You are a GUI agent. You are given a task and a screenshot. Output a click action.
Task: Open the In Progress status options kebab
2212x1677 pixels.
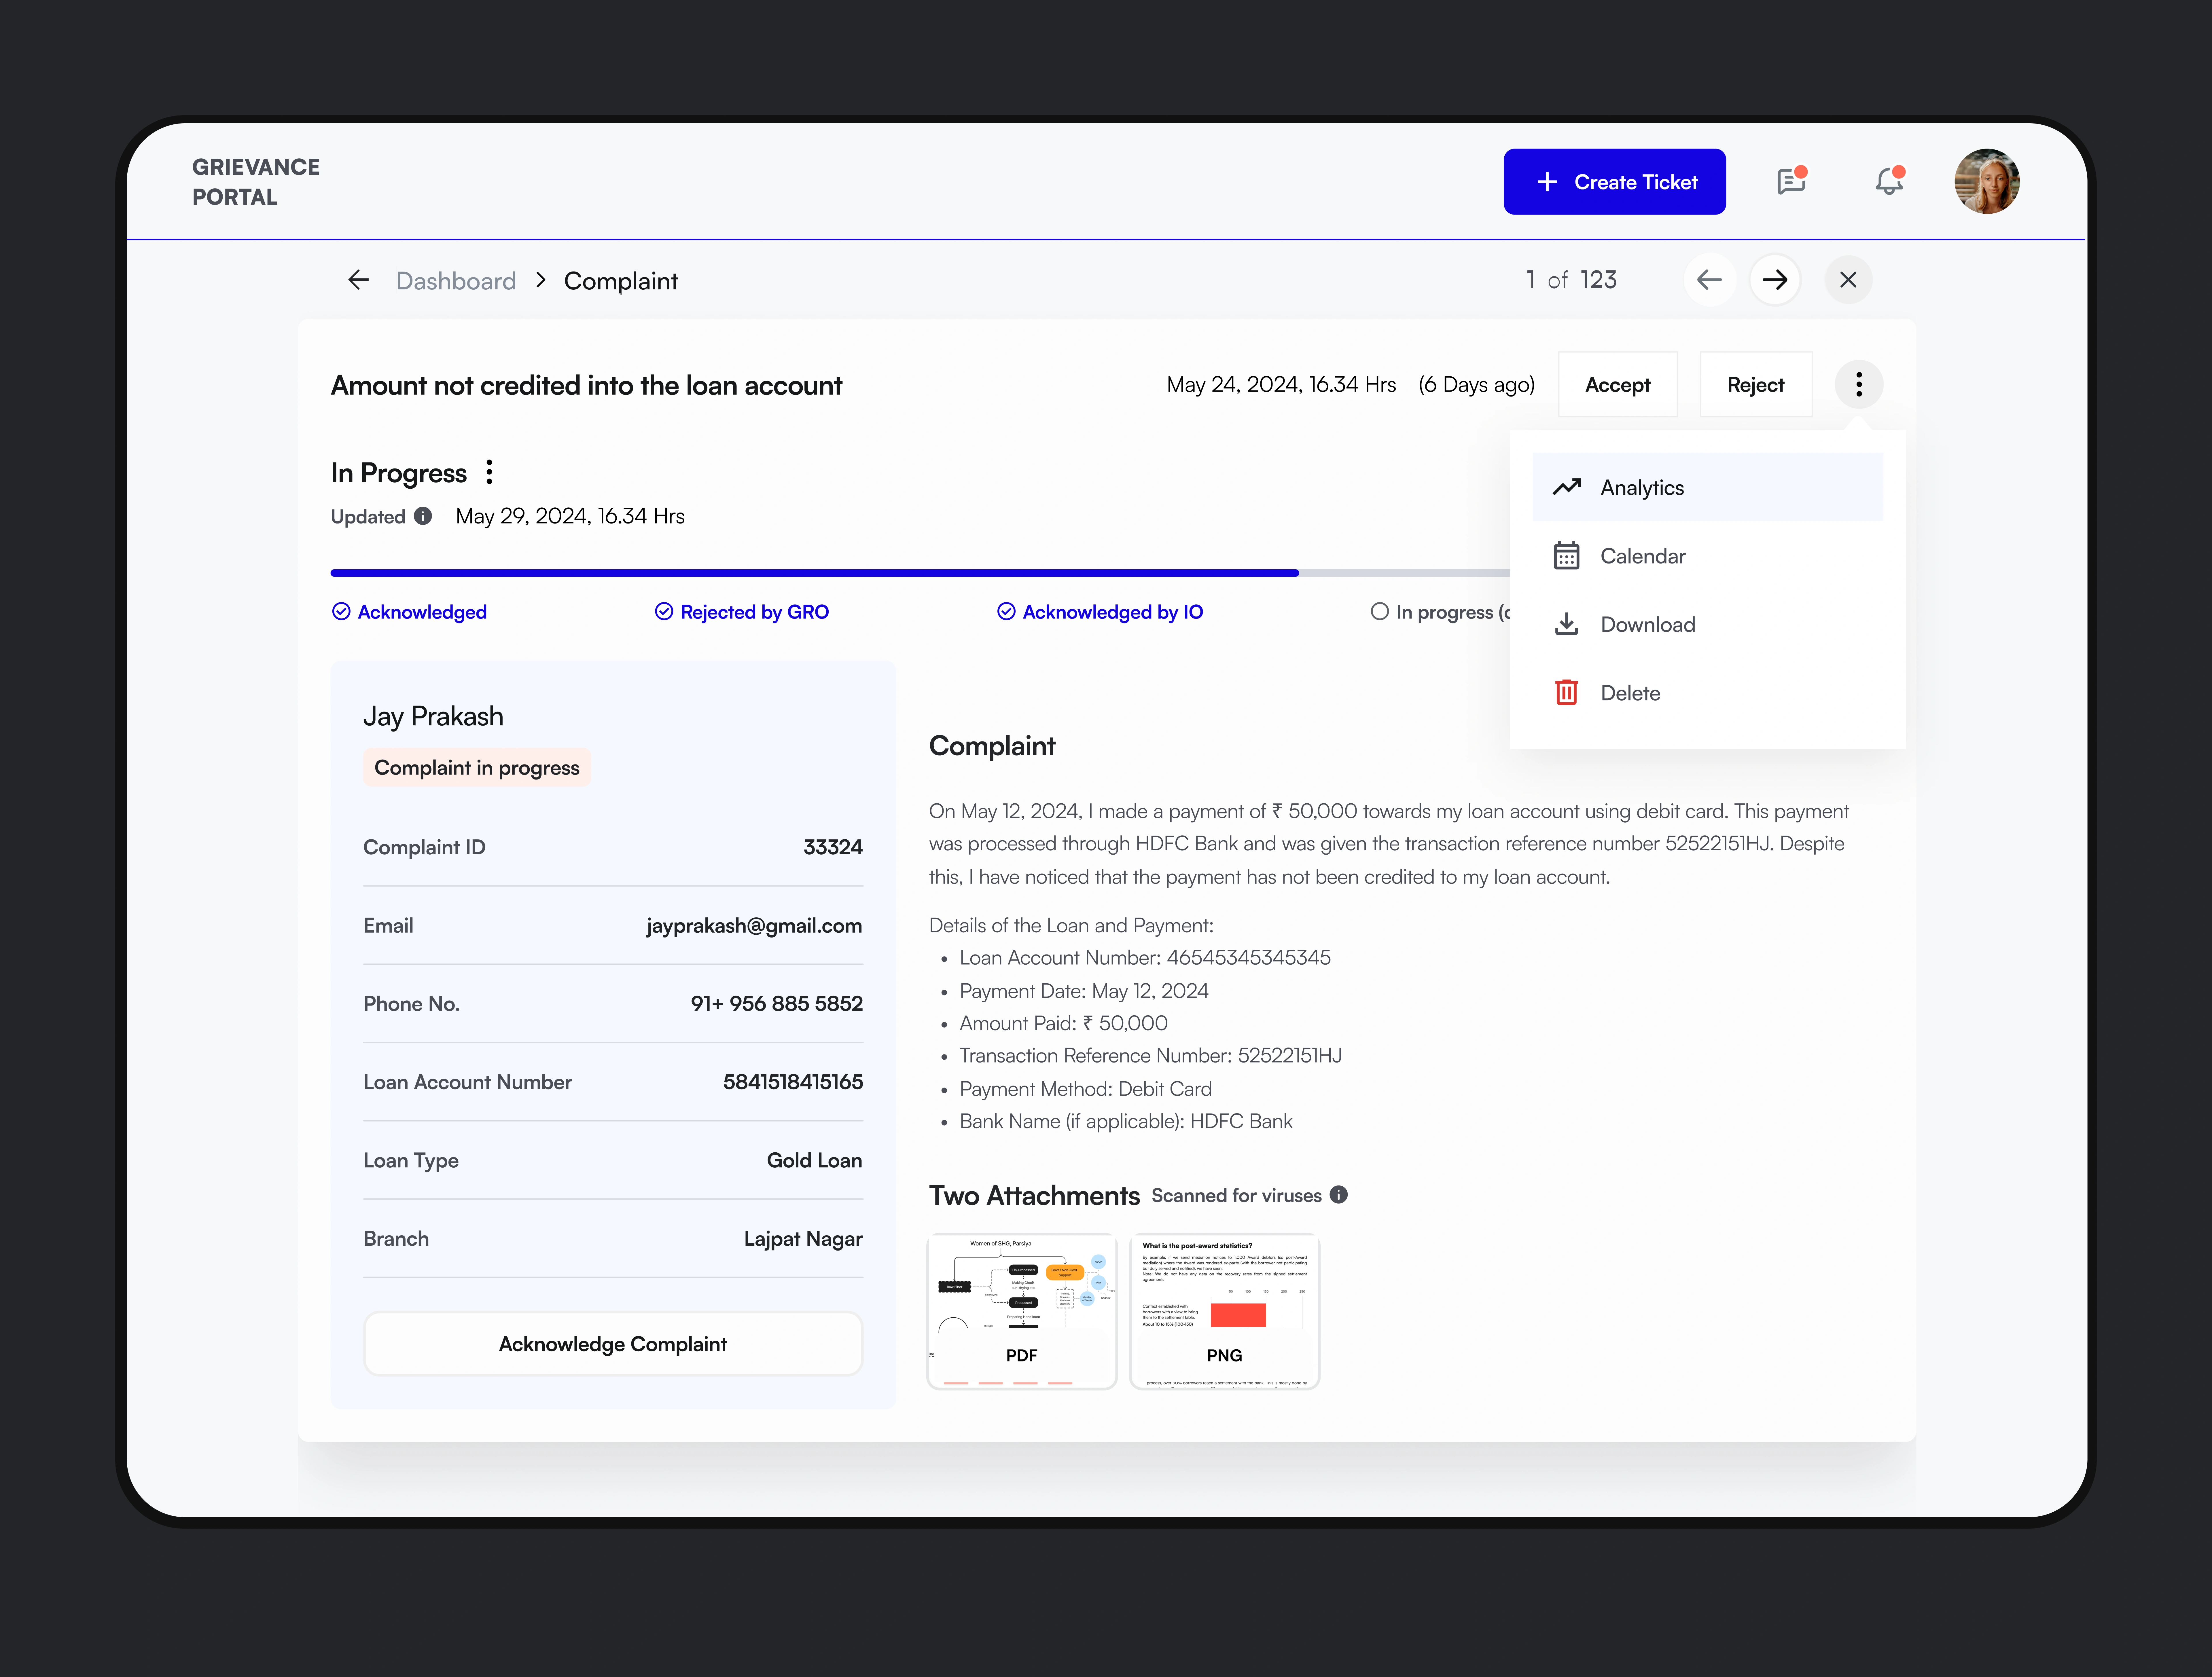coord(489,472)
